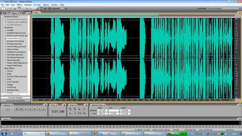Zoom in vertically icon in Zoom panel
The image size is (242, 136).
(x=79, y=113)
